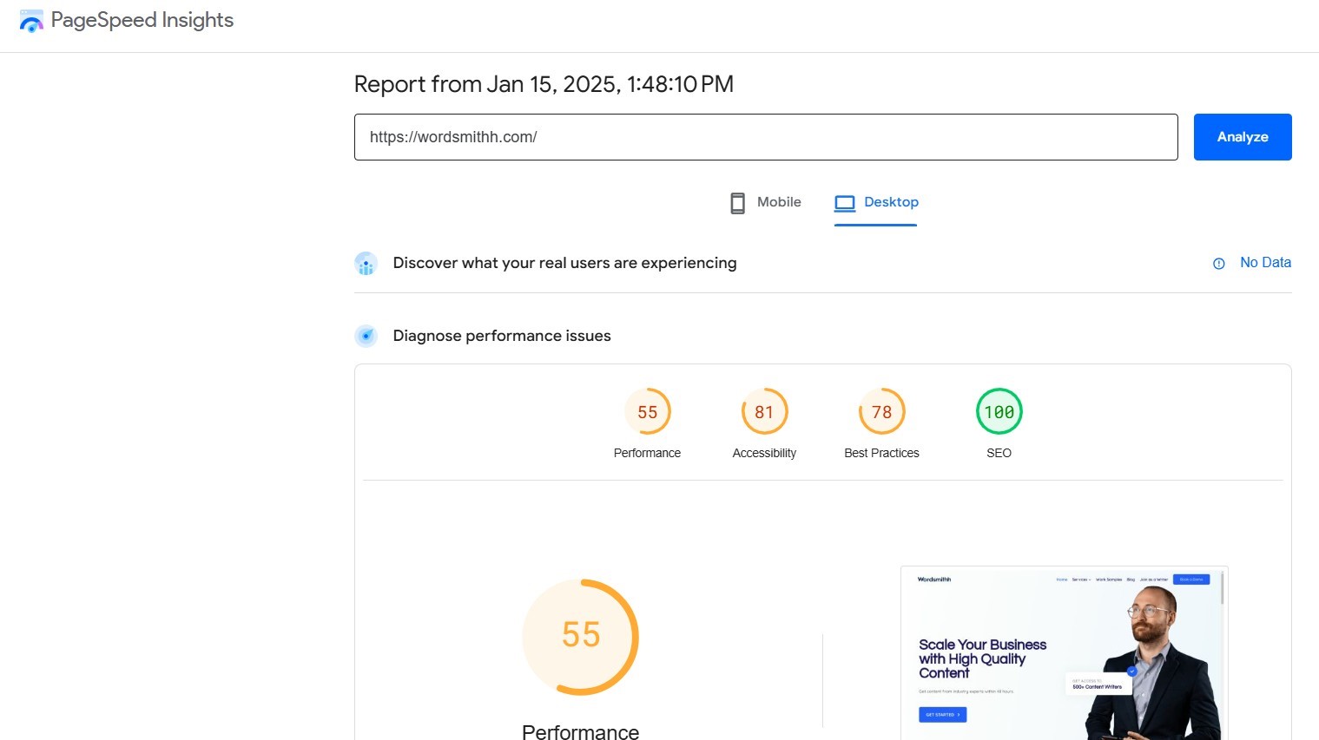Switch to the Mobile tab
This screenshot has width=1319, height=740.
(765, 202)
